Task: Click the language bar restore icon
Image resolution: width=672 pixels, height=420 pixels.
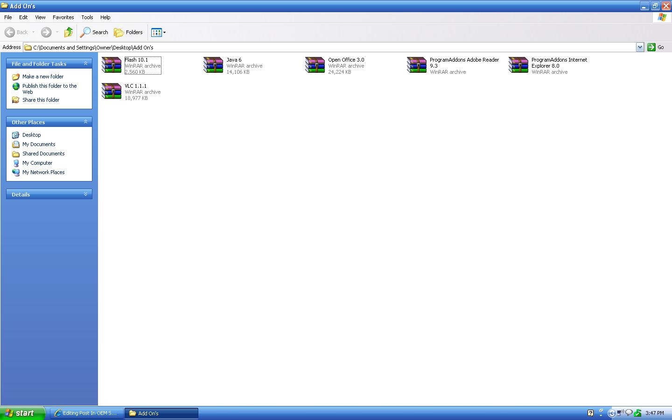Action: click(x=601, y=410)
